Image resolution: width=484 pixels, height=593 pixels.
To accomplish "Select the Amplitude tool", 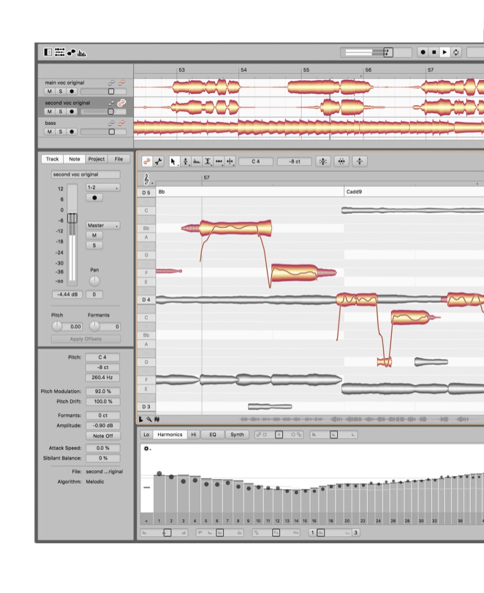I will coord(208,162).
